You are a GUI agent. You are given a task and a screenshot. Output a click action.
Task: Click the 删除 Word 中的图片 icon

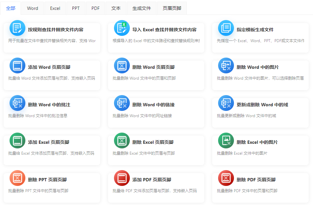click(226, 65)
